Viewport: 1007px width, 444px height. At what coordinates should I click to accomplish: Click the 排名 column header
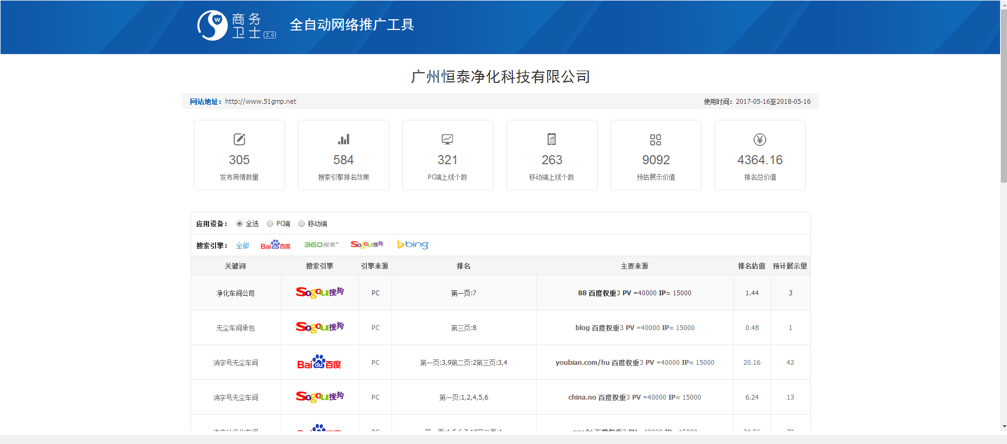464,266
